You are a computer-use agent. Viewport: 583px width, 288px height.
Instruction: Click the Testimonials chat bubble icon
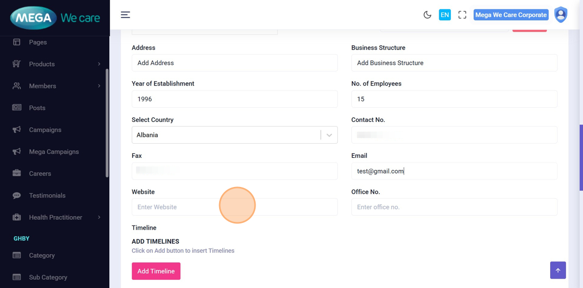[17, 195]
